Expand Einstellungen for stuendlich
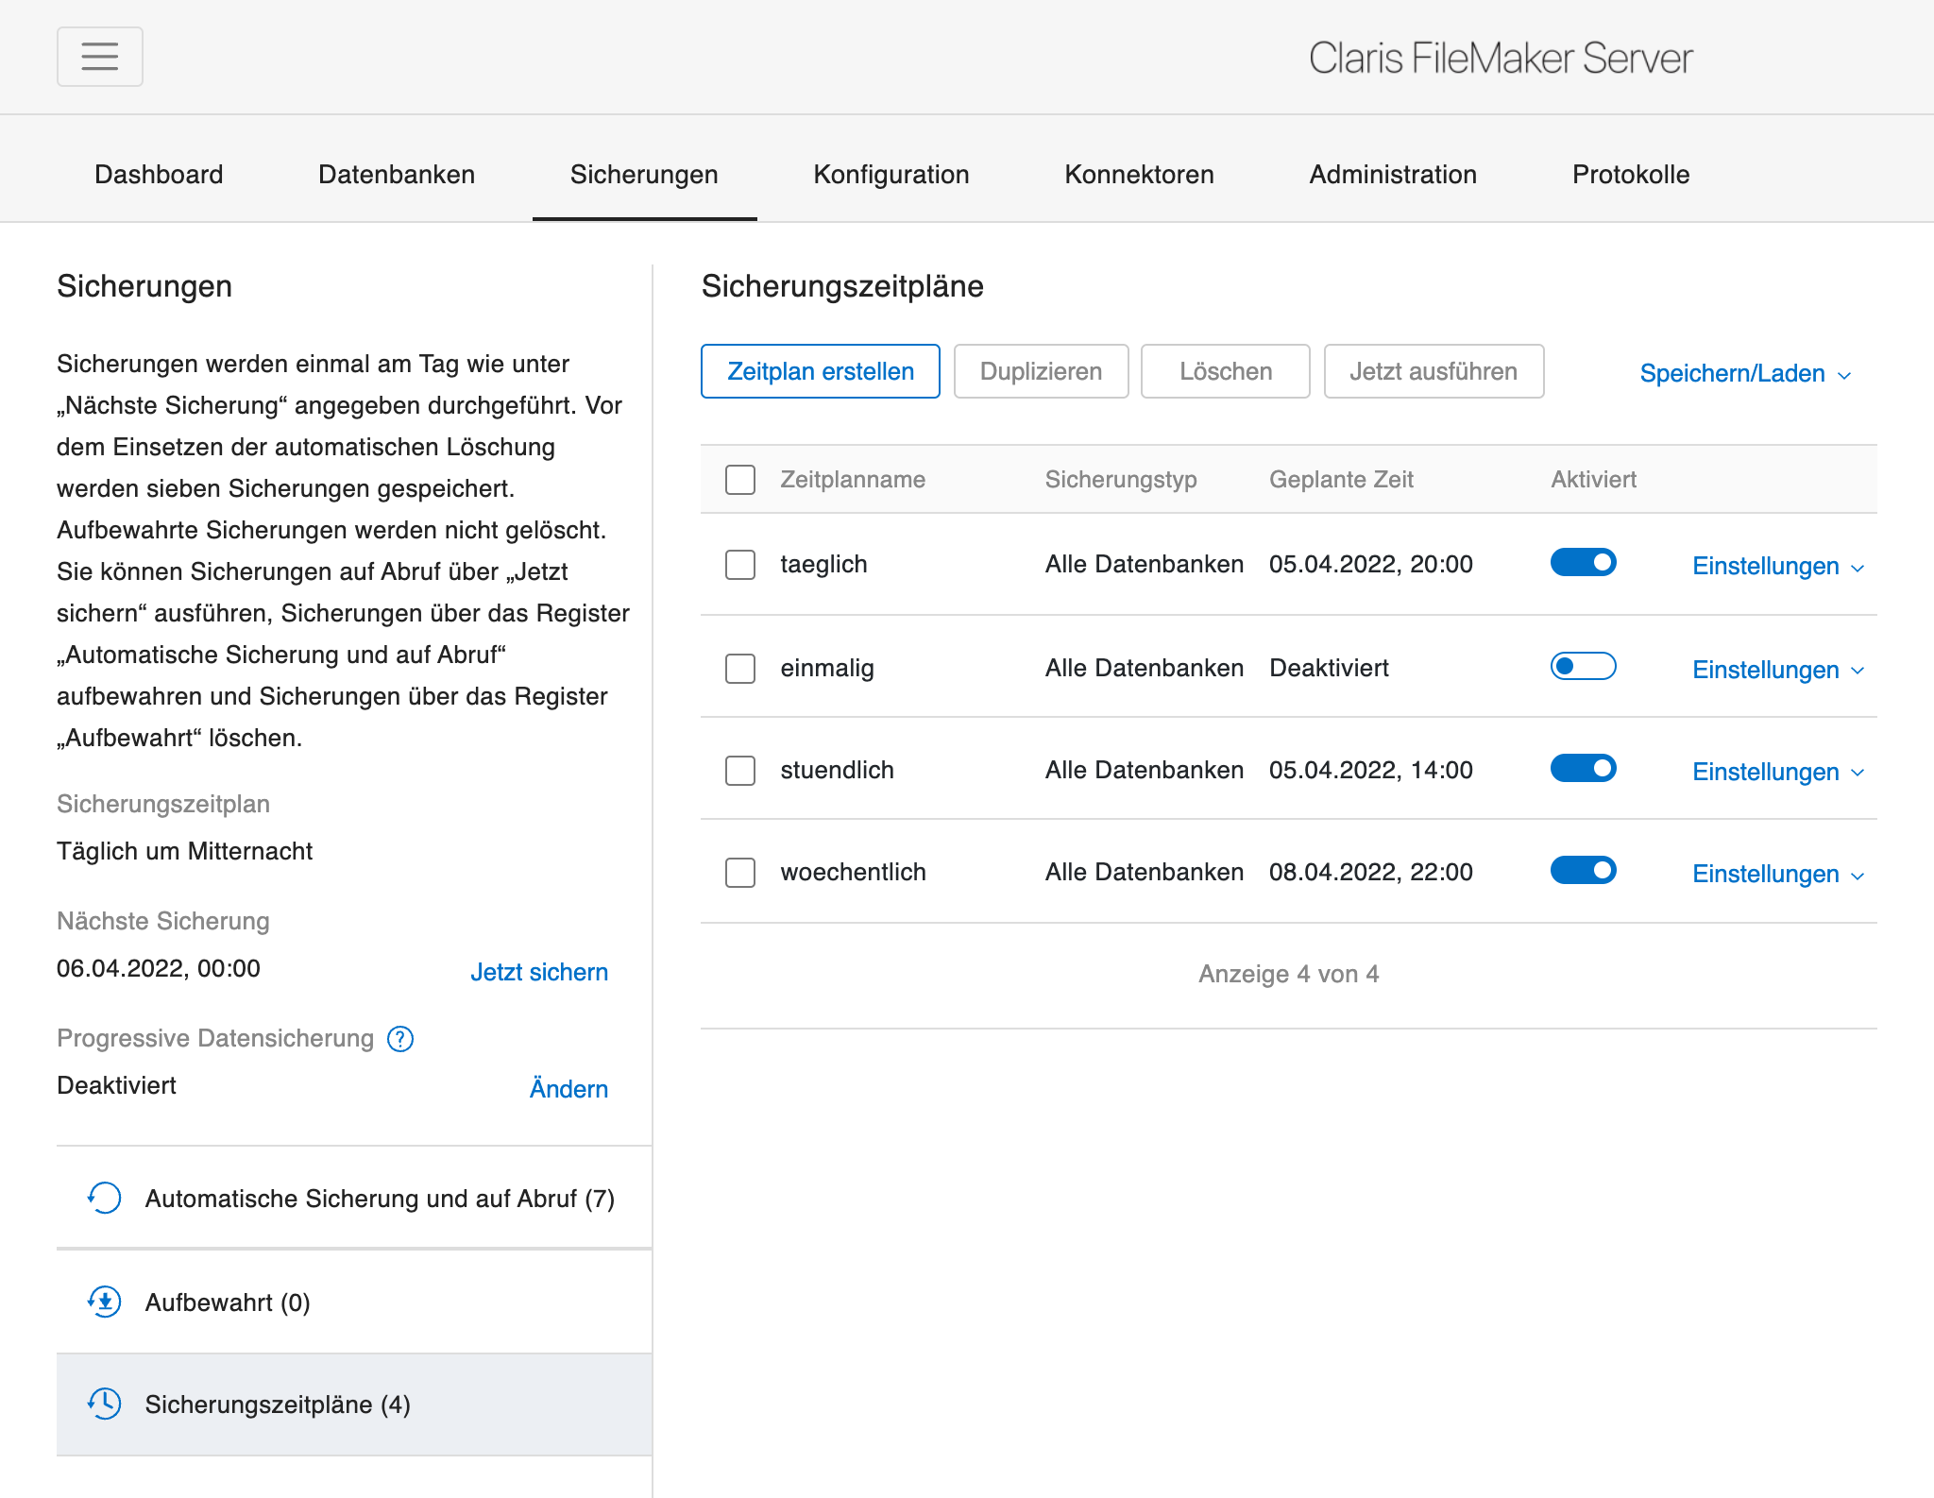The image size is (1934, 1498). 1778,773
